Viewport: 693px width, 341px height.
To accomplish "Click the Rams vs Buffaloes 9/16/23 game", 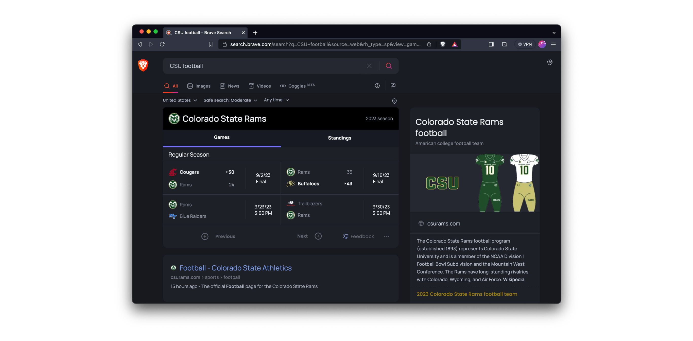I will (340, 178).
